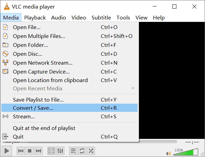Click the next media skip button

click(38, 151)
